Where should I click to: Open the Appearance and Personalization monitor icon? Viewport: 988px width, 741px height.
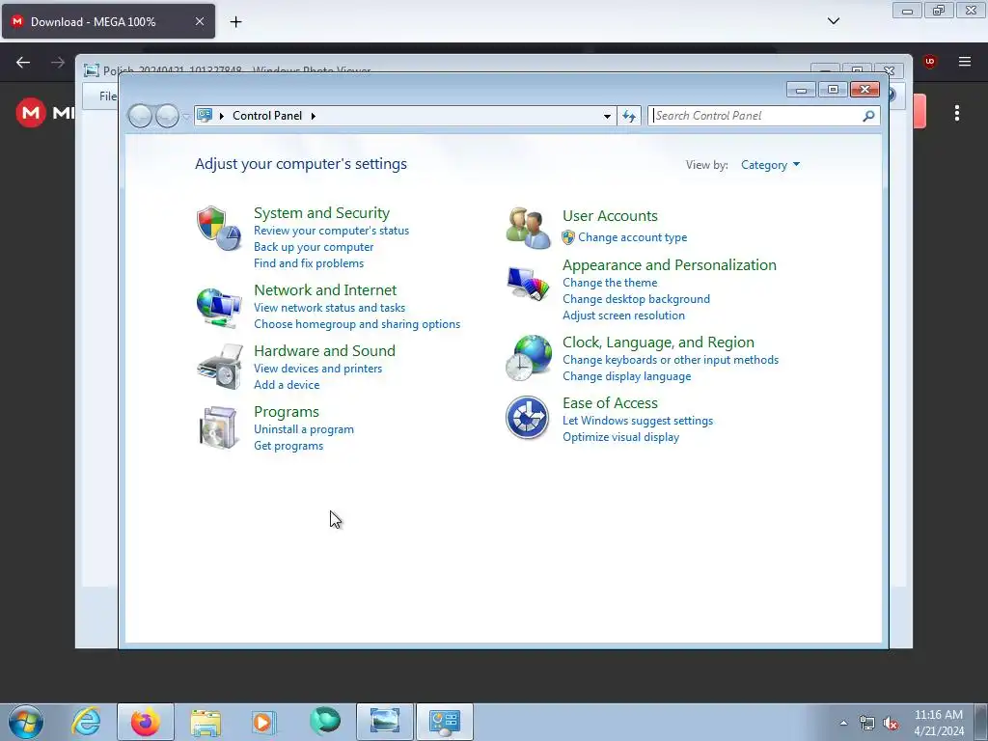coord(528,285)
